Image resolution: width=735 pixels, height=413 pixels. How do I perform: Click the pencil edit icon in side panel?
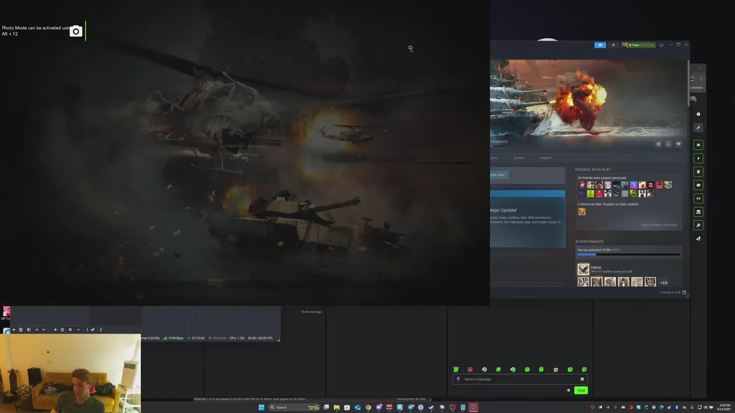[698, 127]
